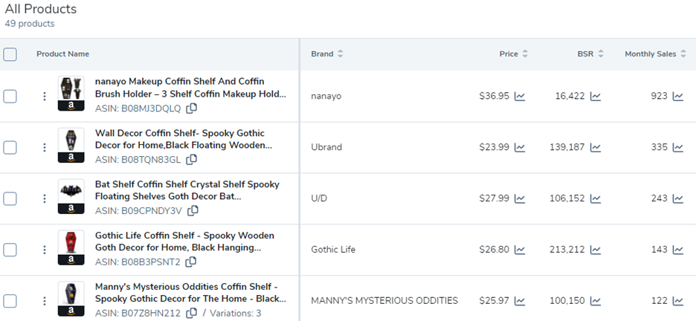Tick the Bat Shelf Coffin Shelf checkbox
Screen dimensions: 696x321
[10, 198]
